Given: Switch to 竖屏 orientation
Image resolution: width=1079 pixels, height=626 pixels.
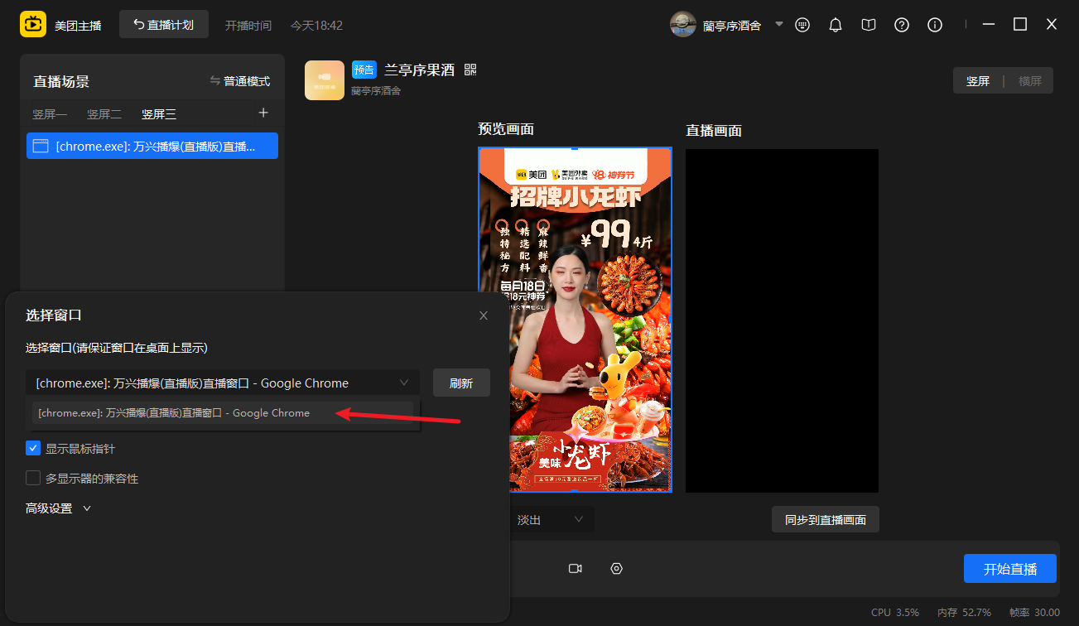Looking at the screenshot, I should (x=978, y=81).
